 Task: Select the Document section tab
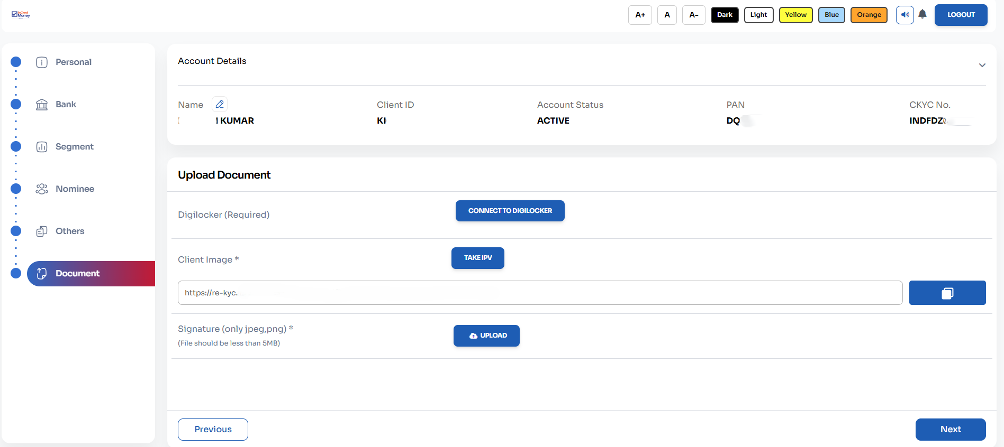tap(91, 274)
